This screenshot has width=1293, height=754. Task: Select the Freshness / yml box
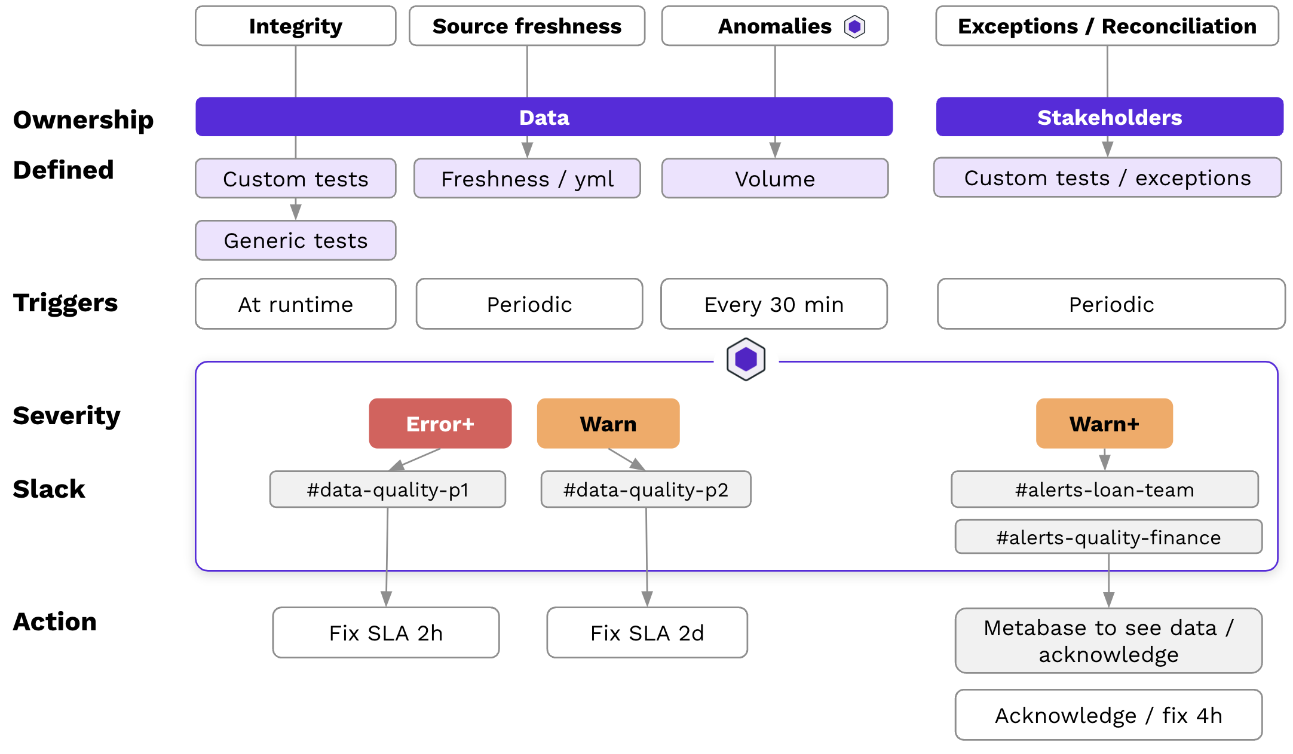[x=526, y=179]
